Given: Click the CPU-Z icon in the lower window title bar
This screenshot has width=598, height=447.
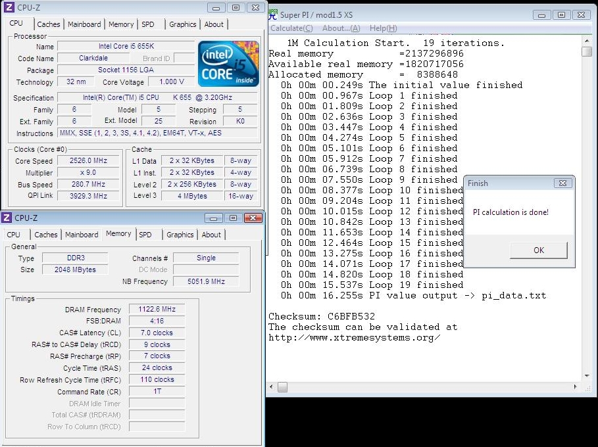Looking at the screenshot, I should coord(7,218).
